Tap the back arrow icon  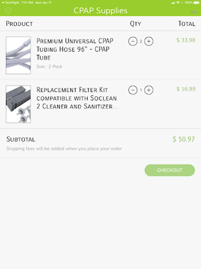pyautogui.click(x=8, y=11)
